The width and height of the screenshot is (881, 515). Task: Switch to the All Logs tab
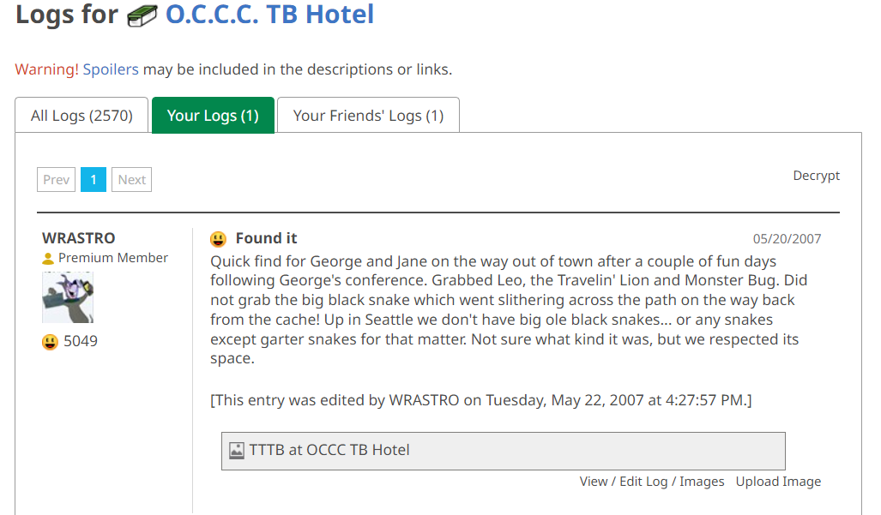pyautogui.click(x=81, y=116)
